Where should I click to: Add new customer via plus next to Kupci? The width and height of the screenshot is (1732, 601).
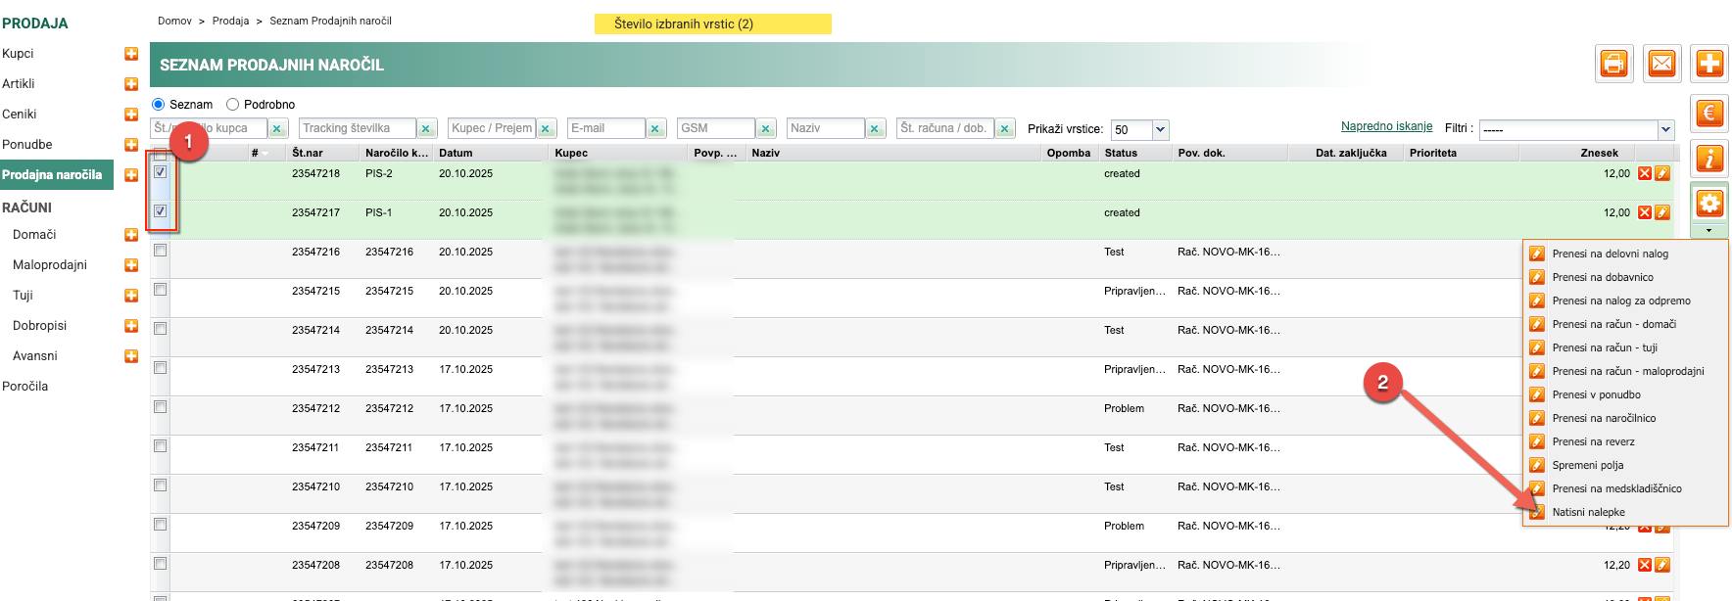coord(131,54)
